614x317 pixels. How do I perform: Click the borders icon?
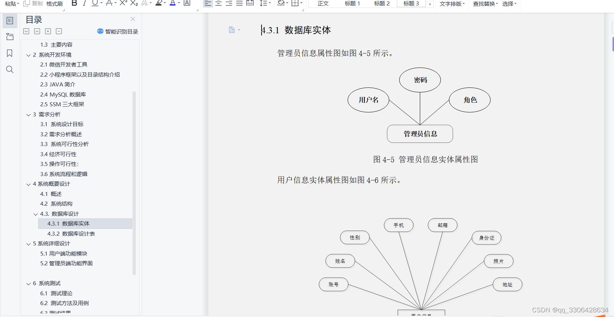click(295, 3)
